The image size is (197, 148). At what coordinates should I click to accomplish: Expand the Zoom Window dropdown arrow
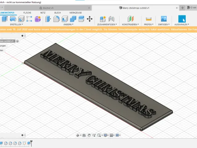click(102, 135)
